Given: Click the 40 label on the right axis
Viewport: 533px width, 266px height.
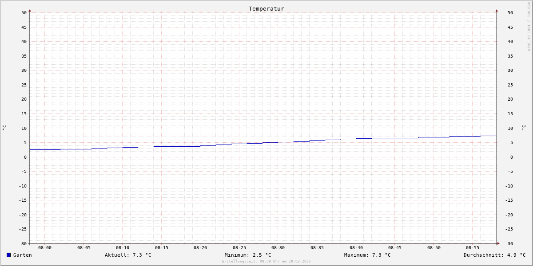Looking at the screenshot, I should click(510, 41).
